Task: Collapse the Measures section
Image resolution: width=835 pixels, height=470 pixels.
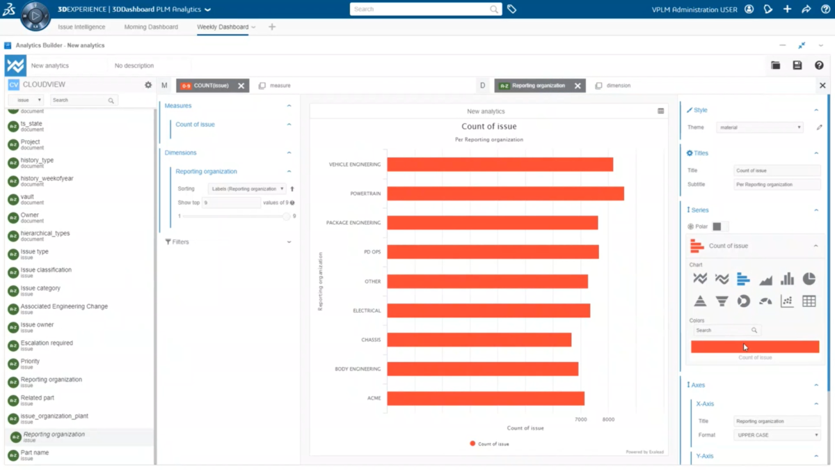Action: [289, 106]
